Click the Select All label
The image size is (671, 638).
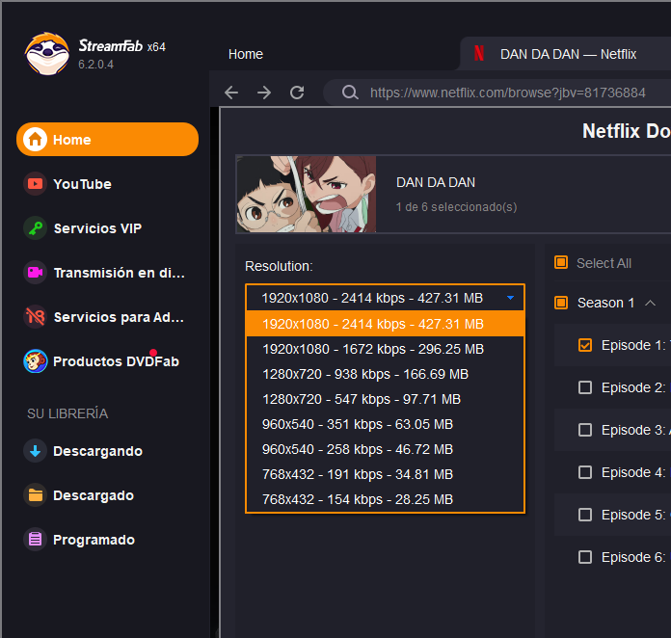click(604, 263)
